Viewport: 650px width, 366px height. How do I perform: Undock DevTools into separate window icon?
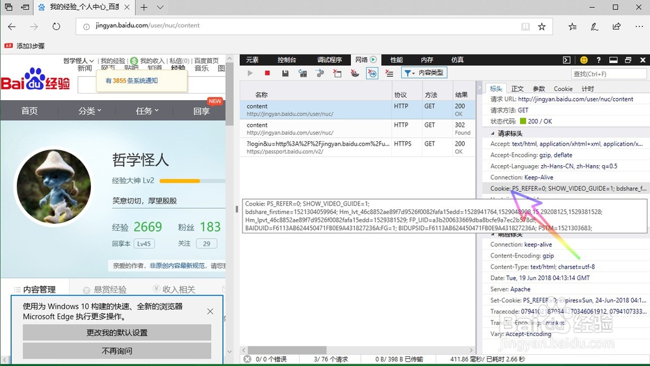pyautogui.click(x=628, y=60)
